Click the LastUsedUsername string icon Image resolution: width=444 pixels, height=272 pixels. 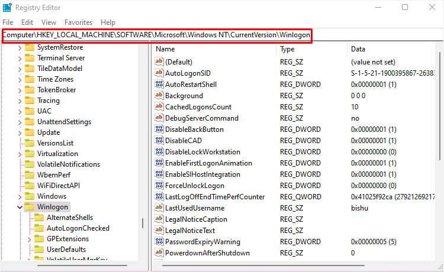click(159, 208)
